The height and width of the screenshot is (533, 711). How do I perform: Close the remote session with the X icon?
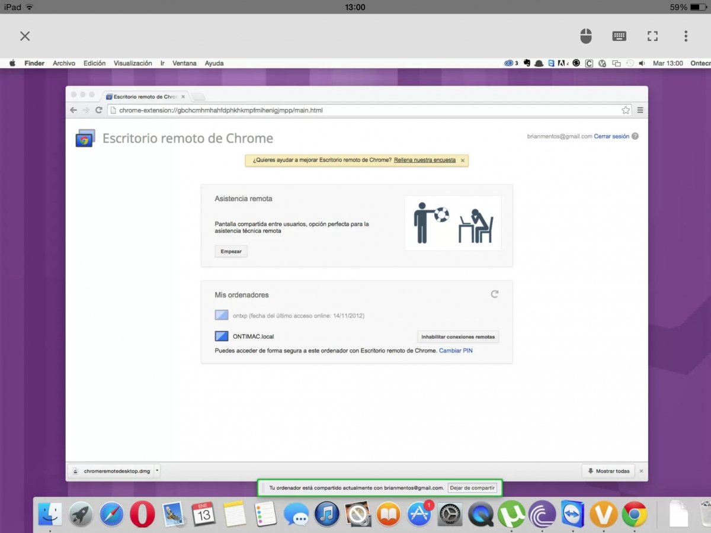point(25,36)
